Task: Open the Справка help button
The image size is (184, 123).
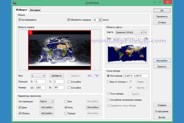Action: (162, 105)
